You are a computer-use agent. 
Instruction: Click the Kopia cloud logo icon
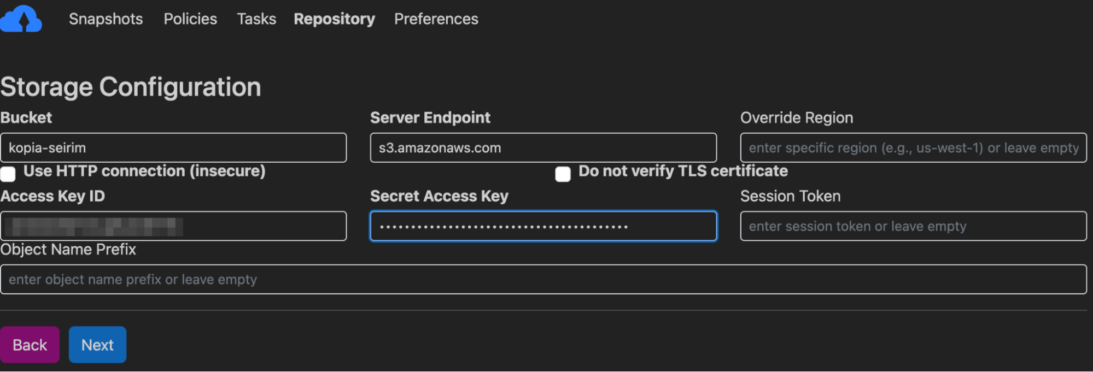tap(21, 19)
